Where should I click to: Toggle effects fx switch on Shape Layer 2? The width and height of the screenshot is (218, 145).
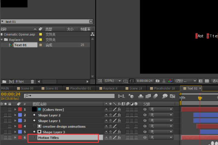pyautogui.click(x=119, y=115)
